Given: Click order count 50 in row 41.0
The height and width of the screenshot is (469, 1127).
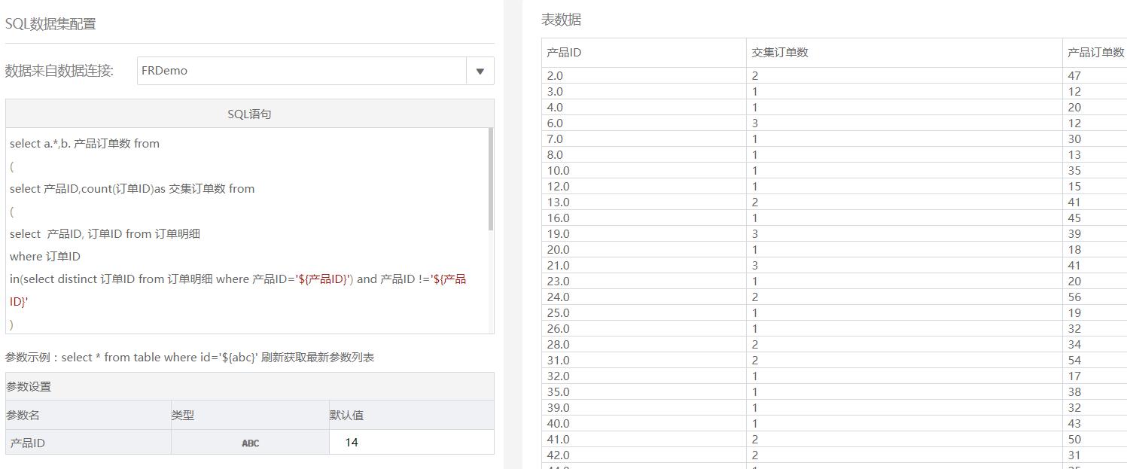Looking at the screenshot, I should click(1095, 439).
